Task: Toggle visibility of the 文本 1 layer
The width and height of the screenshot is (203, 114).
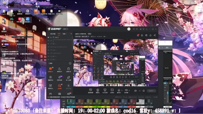Action: [x=48, y=50]
